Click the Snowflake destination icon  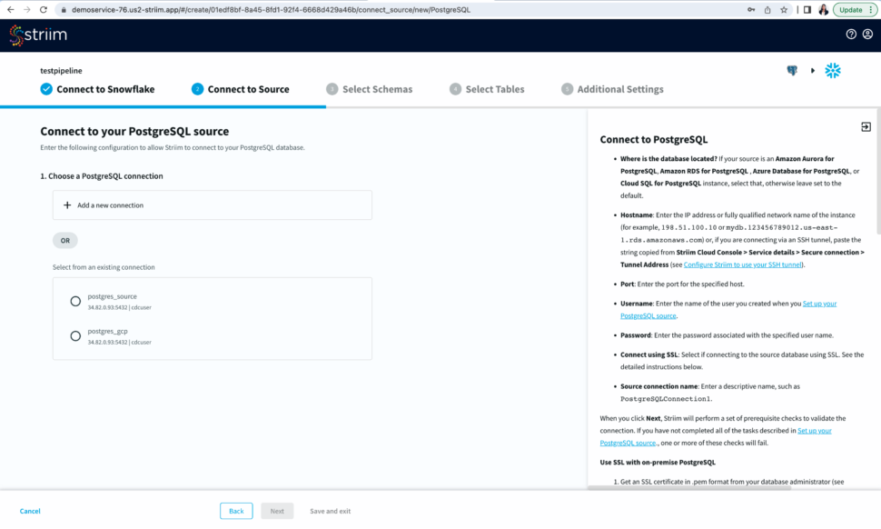[x=832, y=71]
